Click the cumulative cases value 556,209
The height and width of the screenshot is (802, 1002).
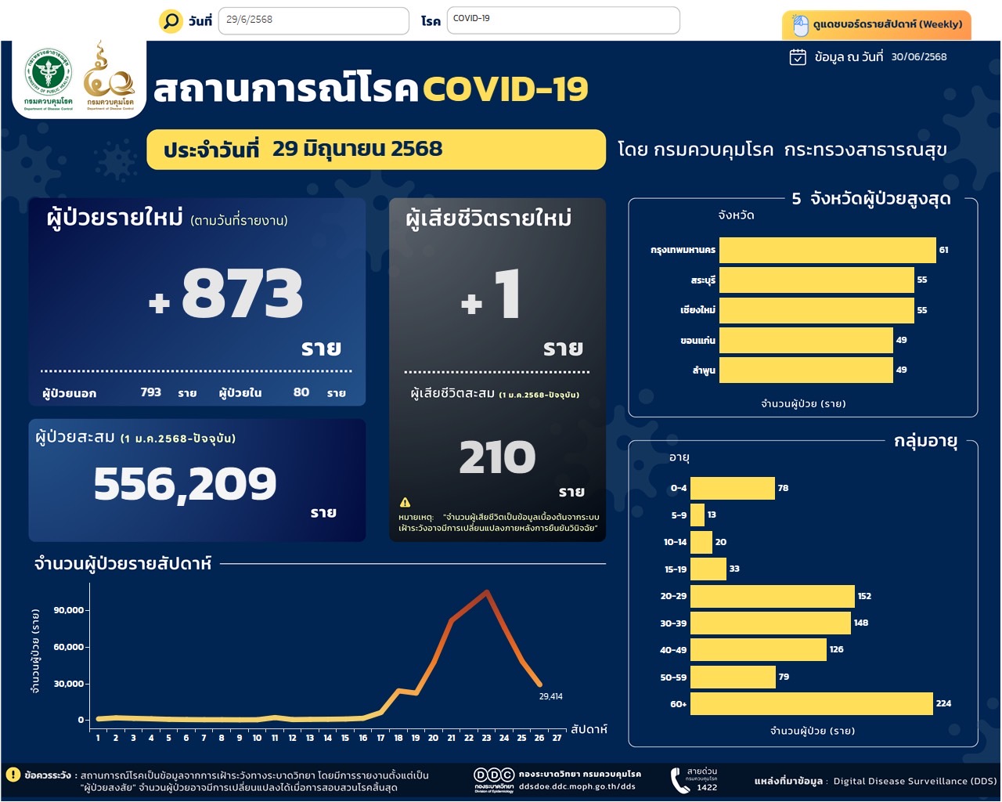coord(185,484)
